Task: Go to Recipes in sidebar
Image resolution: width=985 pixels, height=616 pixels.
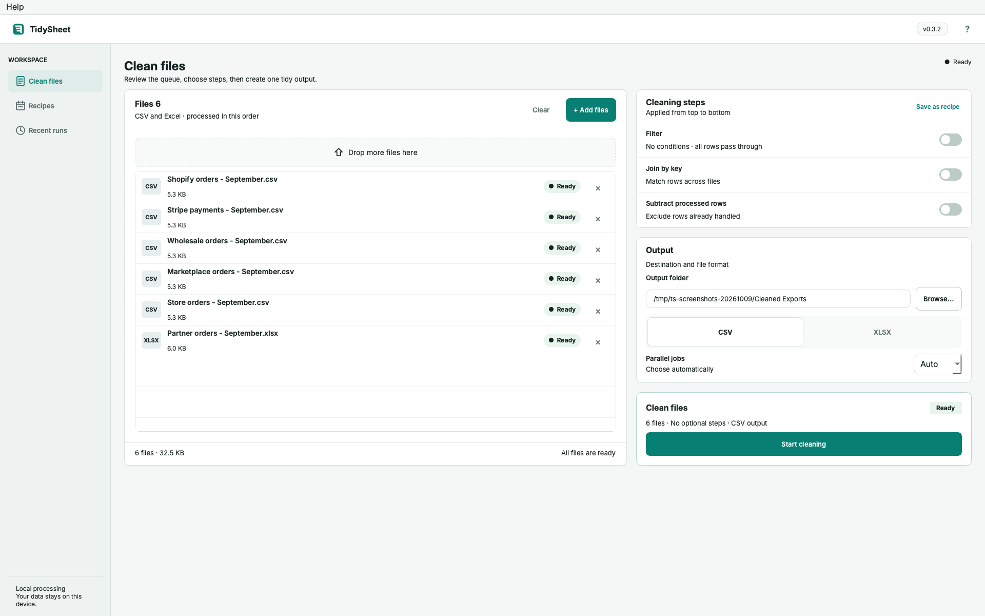Action: click(x=55, y=106)
